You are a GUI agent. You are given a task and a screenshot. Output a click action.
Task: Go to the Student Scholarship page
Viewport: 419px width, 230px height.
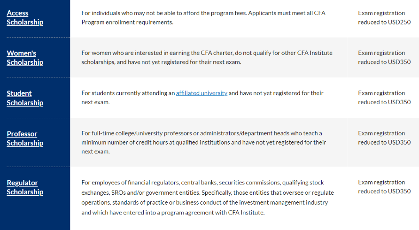(25, 98)
